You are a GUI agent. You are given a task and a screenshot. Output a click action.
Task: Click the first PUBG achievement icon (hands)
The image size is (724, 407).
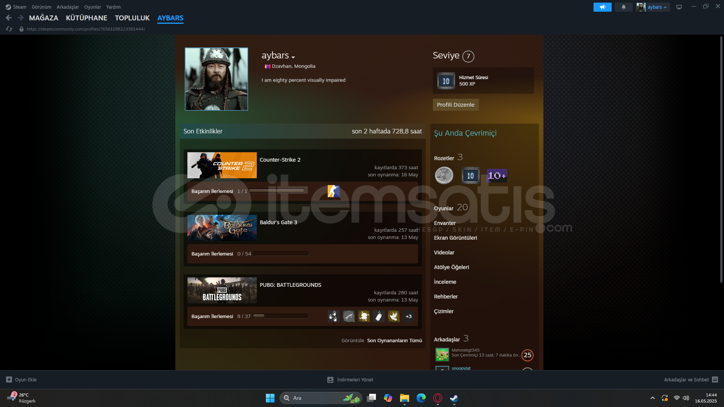(334, 316)
